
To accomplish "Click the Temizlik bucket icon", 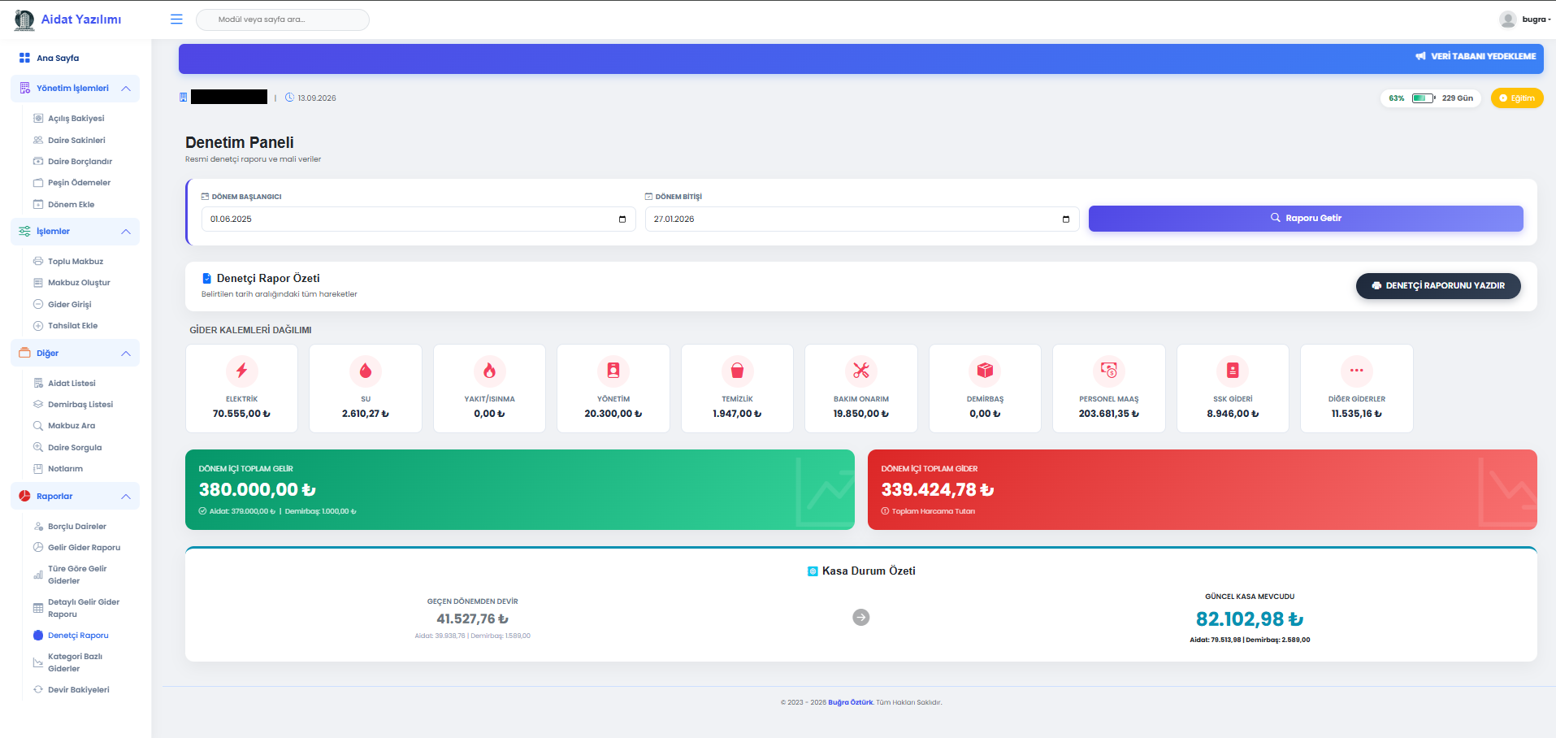I will [x=737, y=371].
